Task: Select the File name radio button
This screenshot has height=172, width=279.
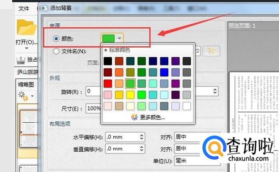Action: pyautogui.click(x=56, y=51)
